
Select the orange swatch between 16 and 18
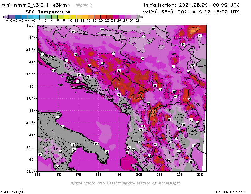pos(91,17)
